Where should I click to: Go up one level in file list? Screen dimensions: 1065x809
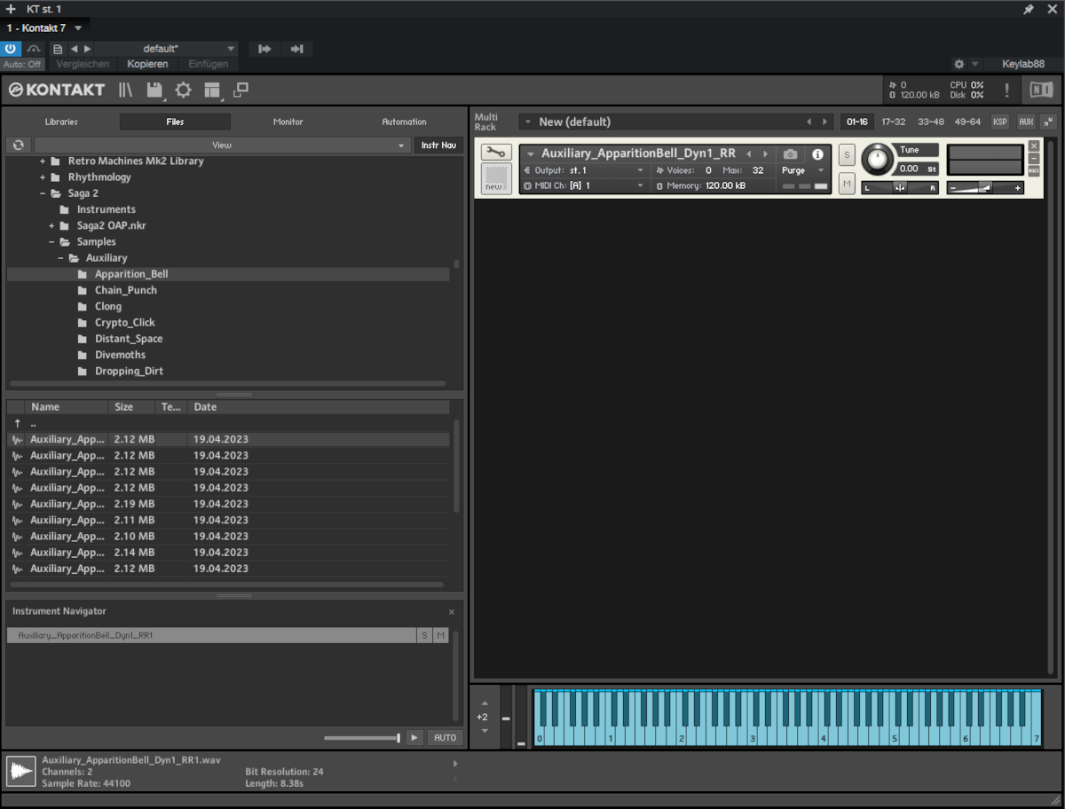tap(17, 423)
